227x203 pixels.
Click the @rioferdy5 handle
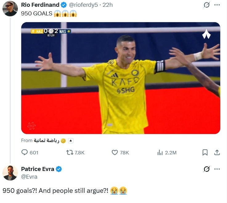click(83, 5)
